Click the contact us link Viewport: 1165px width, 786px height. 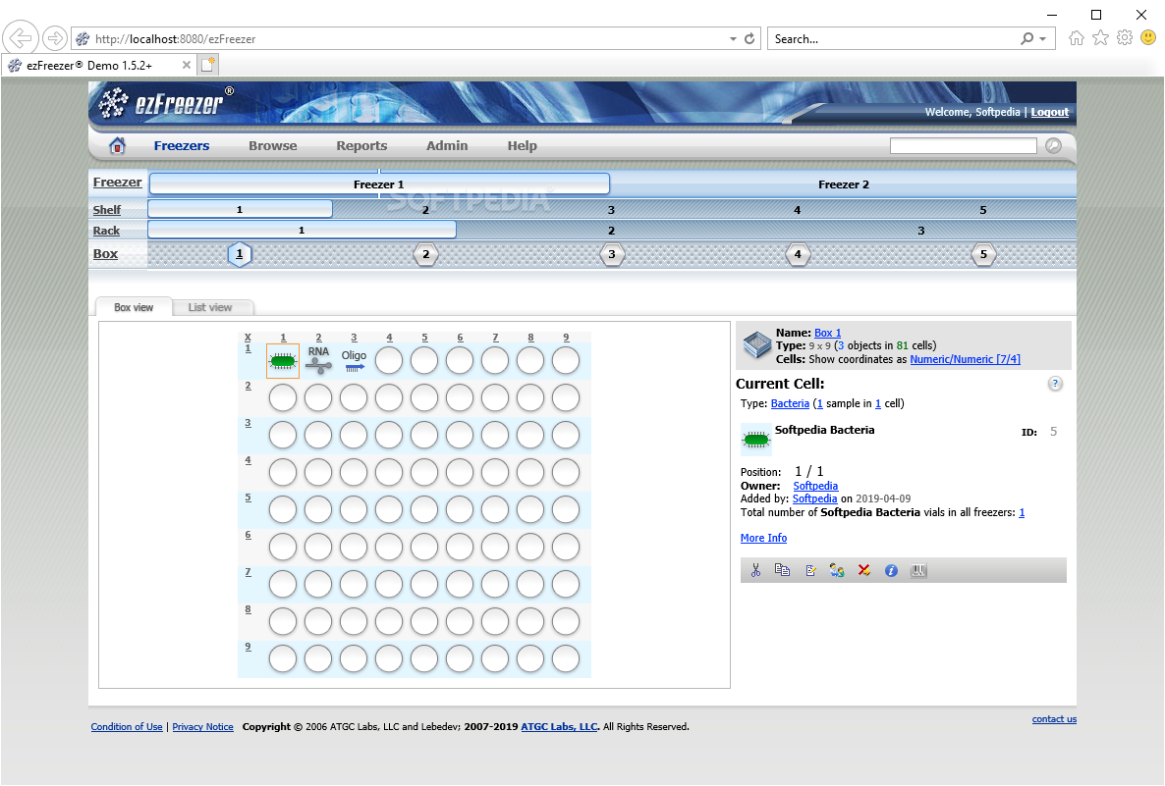(1054, 719)
